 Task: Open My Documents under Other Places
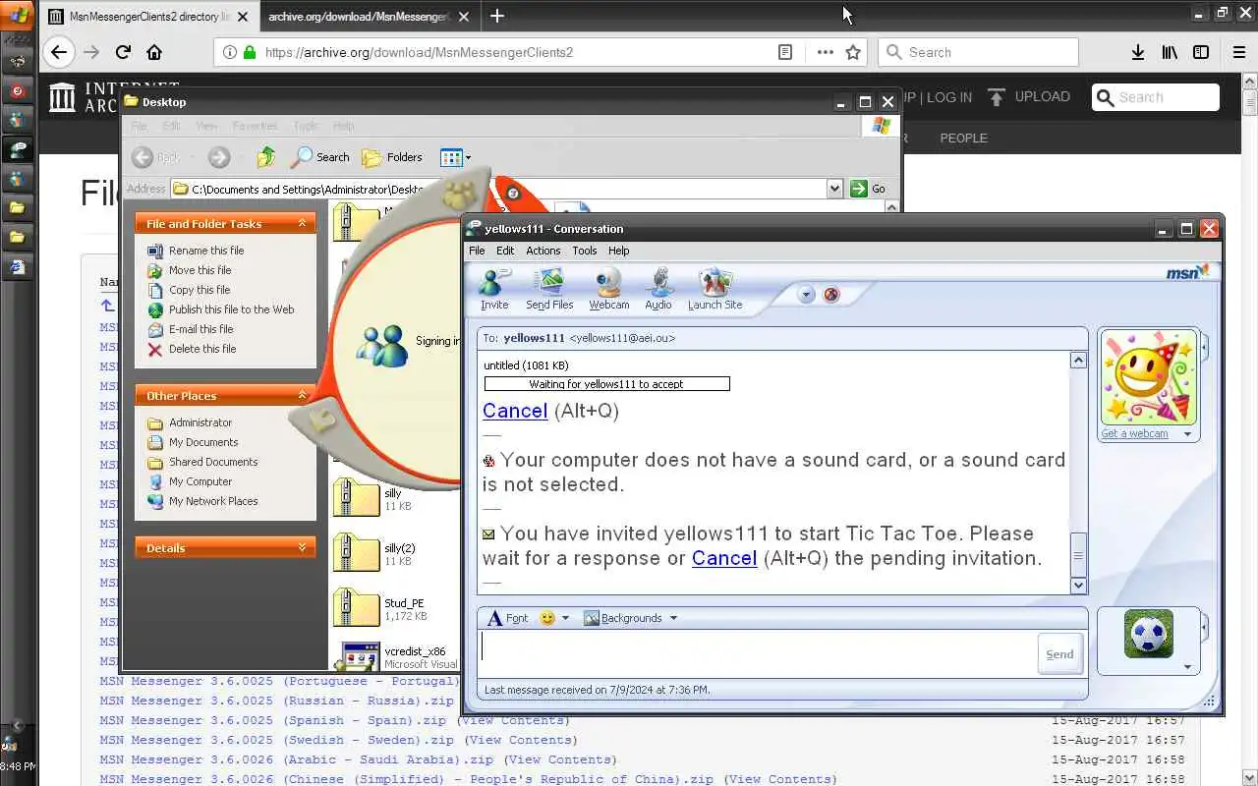[193, 442]
